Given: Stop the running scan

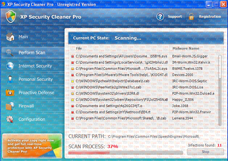Looking at the screenshot, I should (205, 152).
